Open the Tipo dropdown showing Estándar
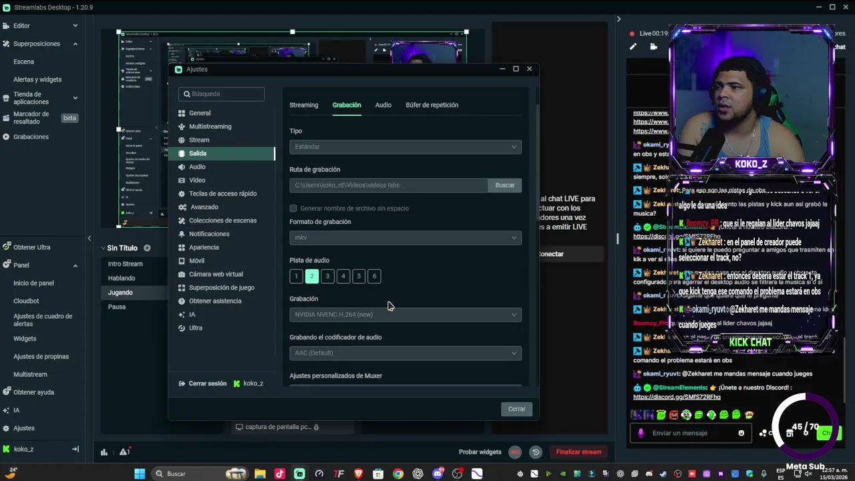 405,146
